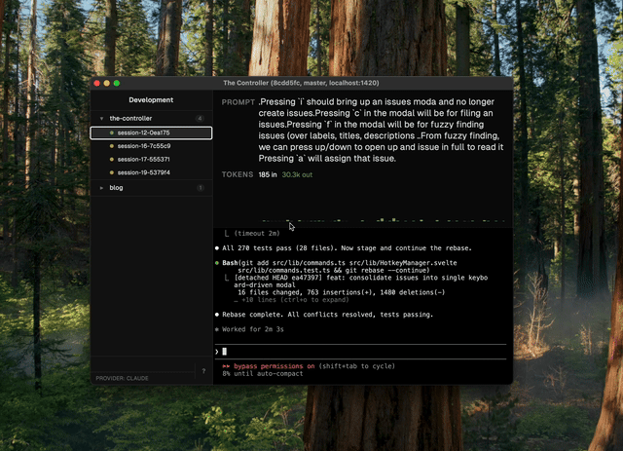The image size is (623, 451).
Task: Click the PROVIDER: CLAUDE label
Action: click(122, 378)
